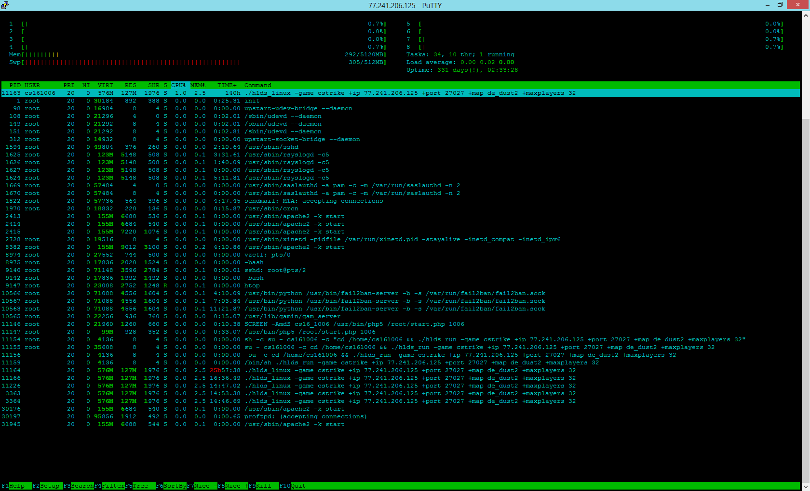Sort by VIRT column header
The width and height of the screenshot is (810, 491).
point(106,85)
